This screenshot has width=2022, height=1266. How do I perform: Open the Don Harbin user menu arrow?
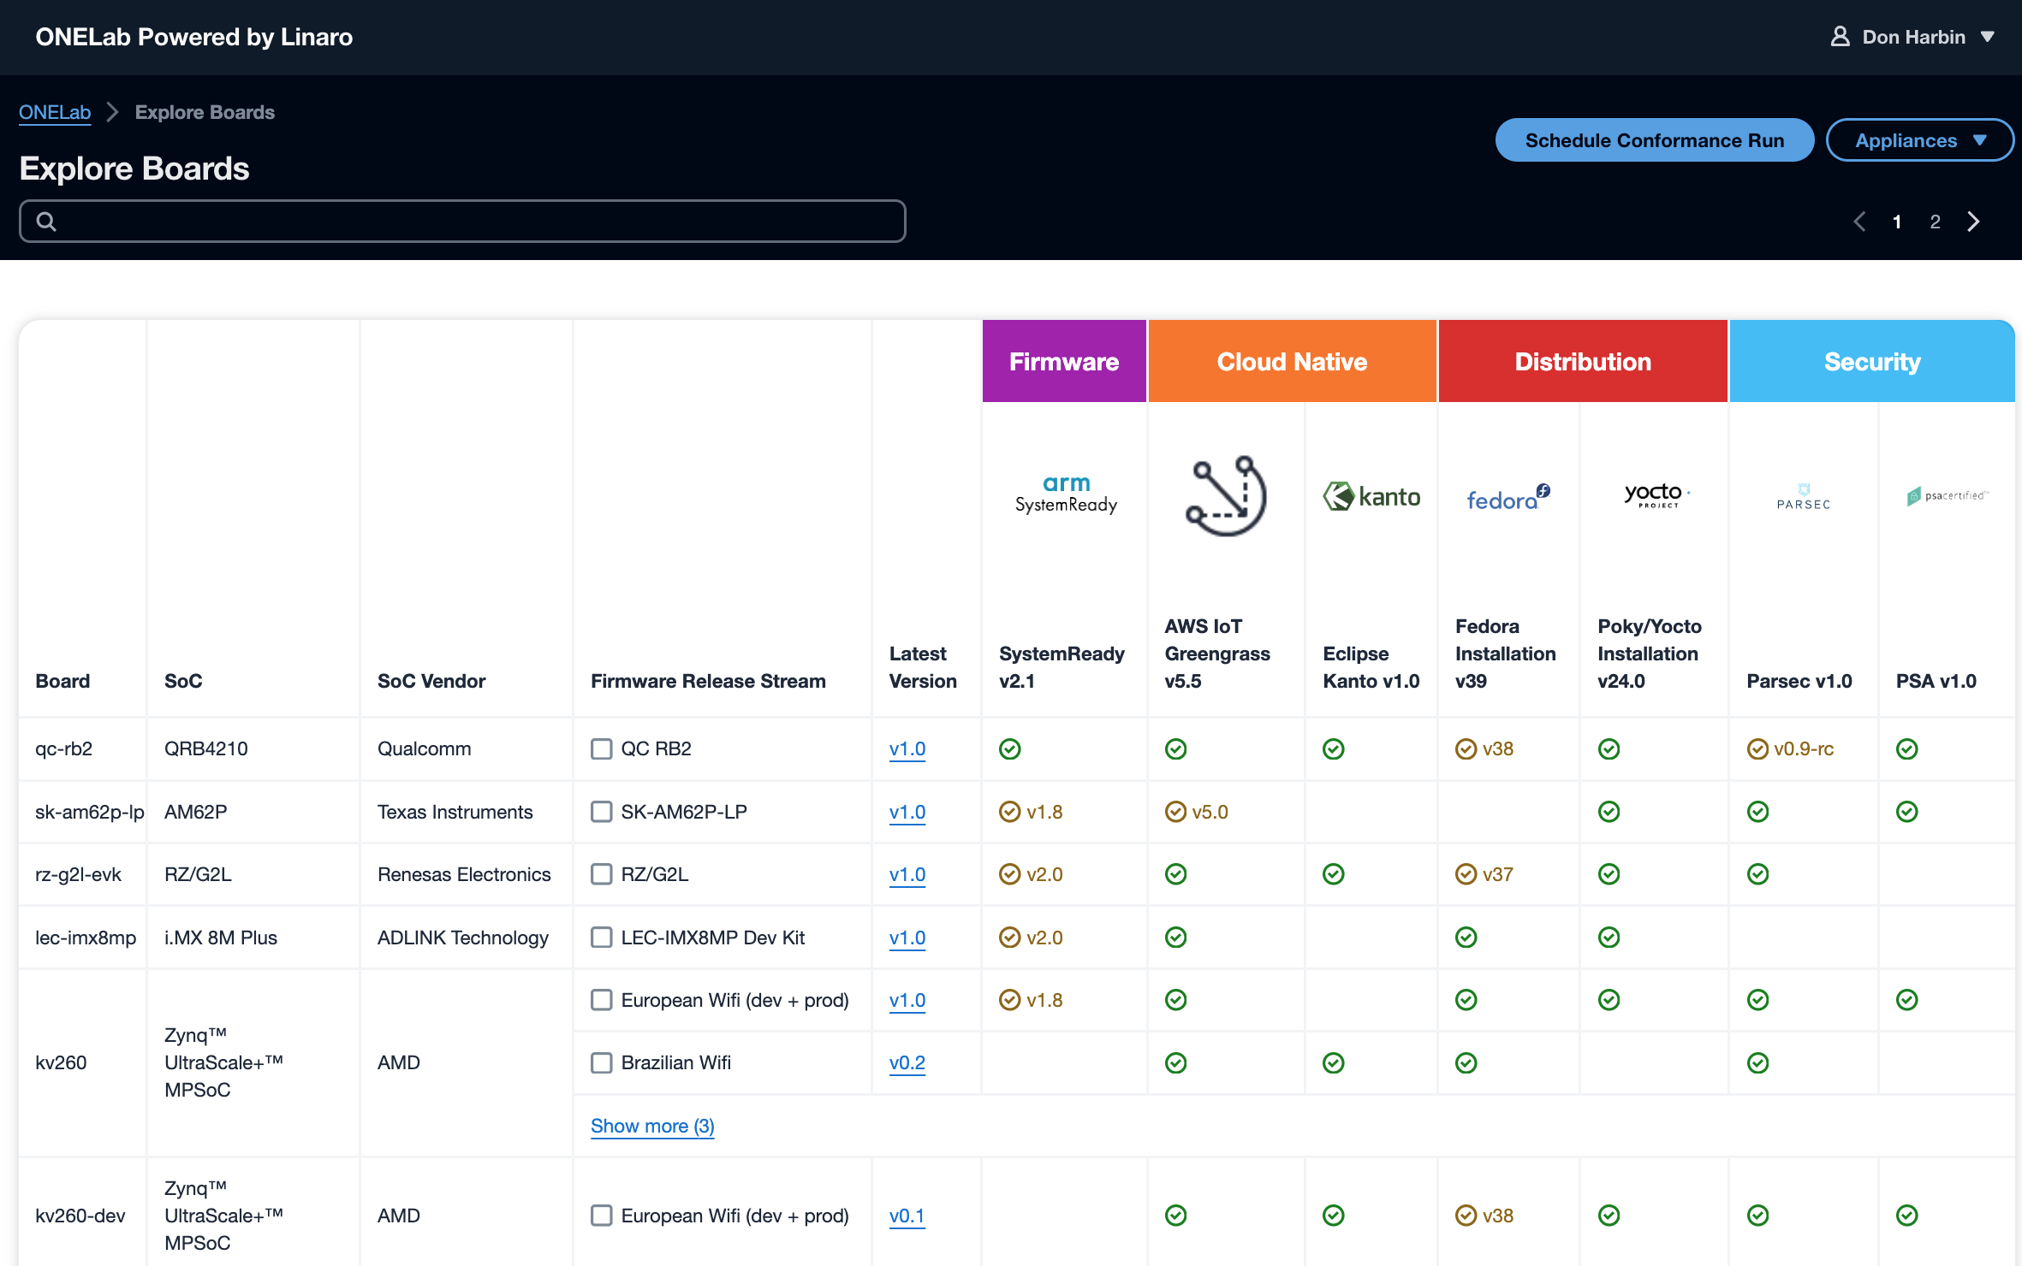1988,37
